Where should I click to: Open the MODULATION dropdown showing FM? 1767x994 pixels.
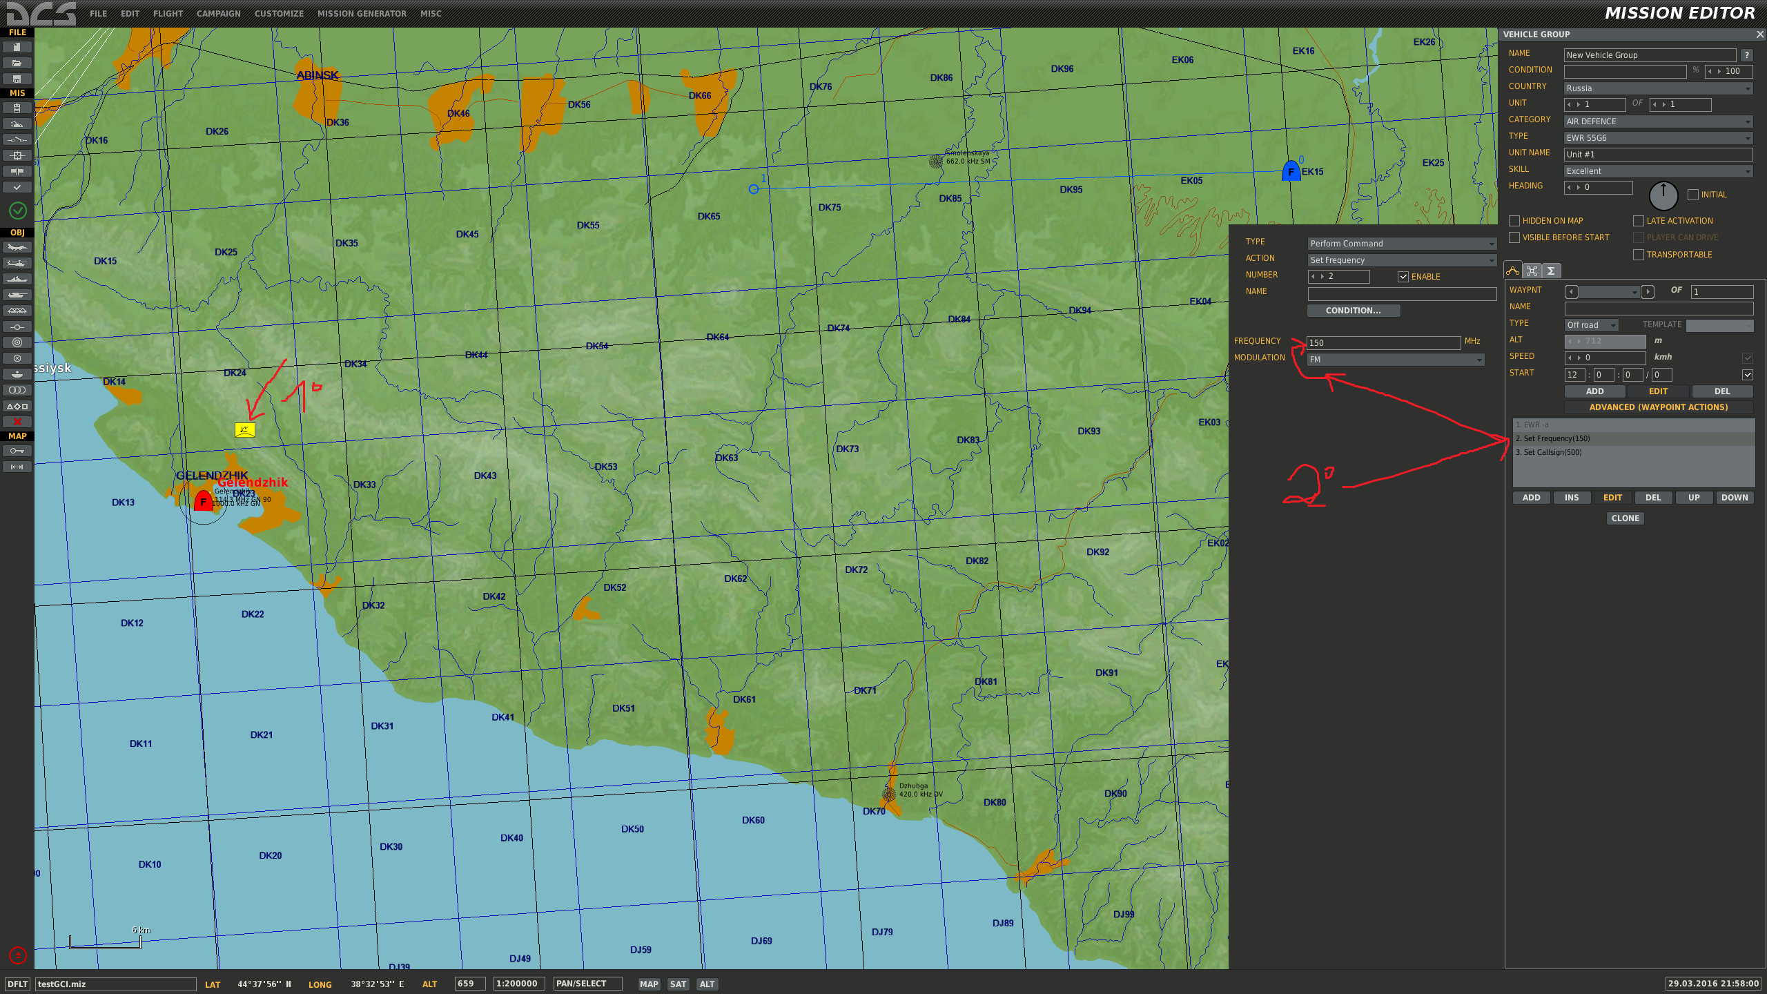click(1396, 360)
